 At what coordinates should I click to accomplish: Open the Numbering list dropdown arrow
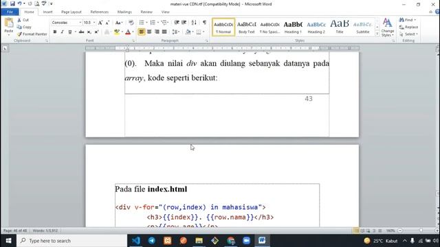pyautogui.click(x=158, y=23)
